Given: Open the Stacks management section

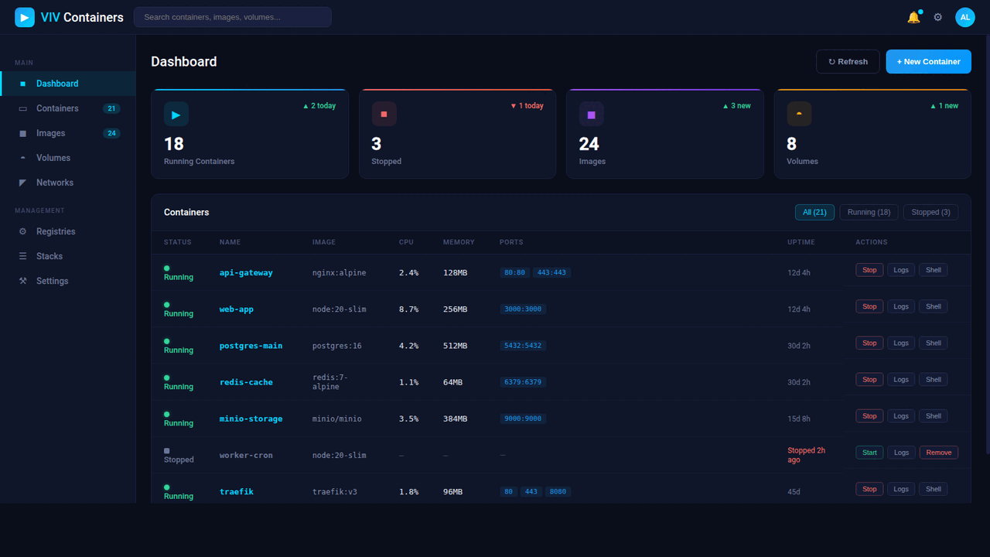Looking at the screenshot, I should [49, 256].
